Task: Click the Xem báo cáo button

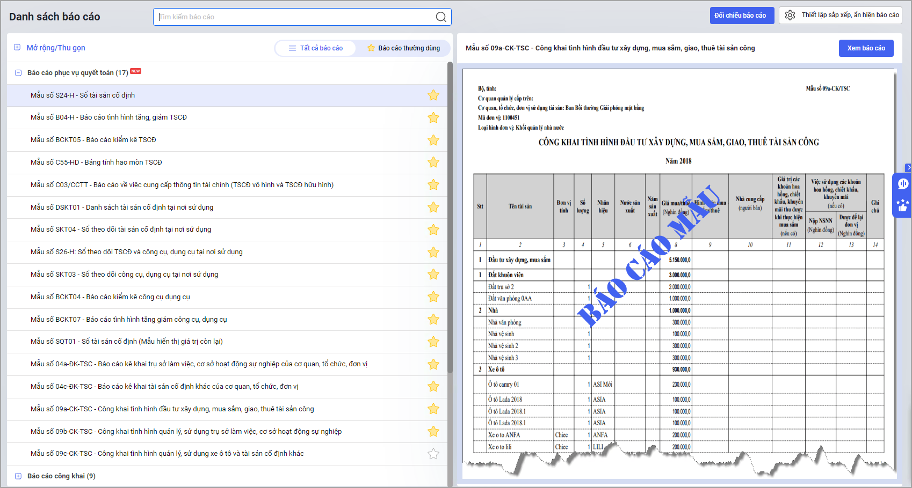Action: point(866,48)
